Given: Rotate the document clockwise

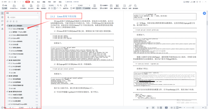Looking at the screenshot, I should 60,8.
